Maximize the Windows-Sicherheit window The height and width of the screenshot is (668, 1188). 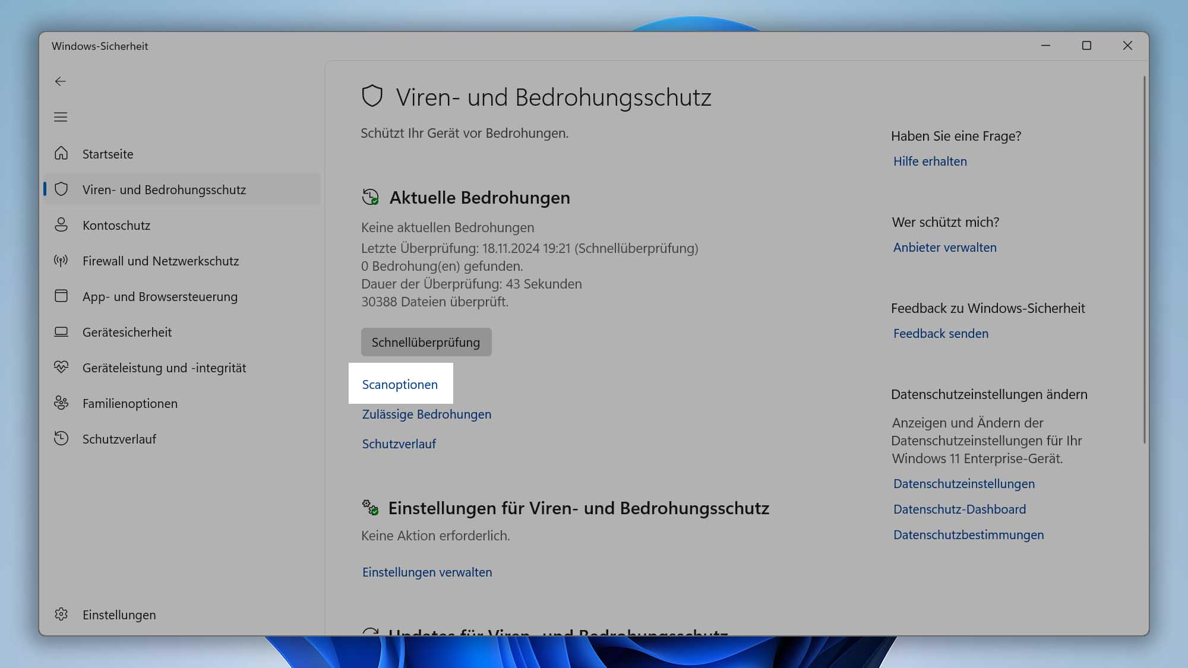tap(1087, 46)
